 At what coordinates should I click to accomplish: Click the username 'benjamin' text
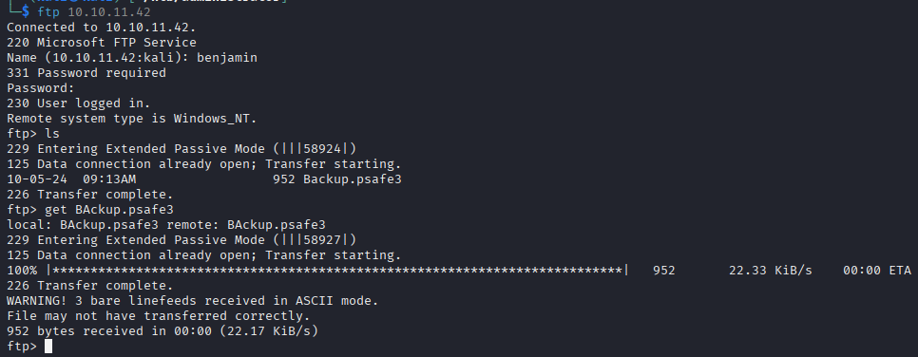[x=227, y=58]
